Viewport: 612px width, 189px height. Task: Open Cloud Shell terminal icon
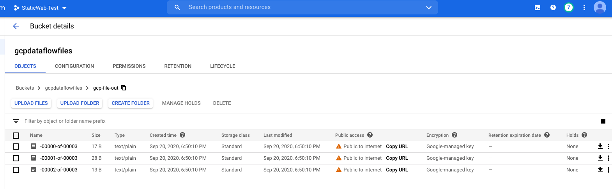click(538, 7)
